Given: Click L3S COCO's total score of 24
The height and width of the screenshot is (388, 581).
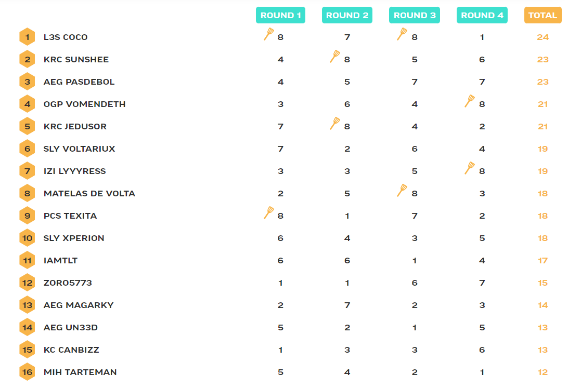Looking at the screenshot, I should (x=543, y=37).
